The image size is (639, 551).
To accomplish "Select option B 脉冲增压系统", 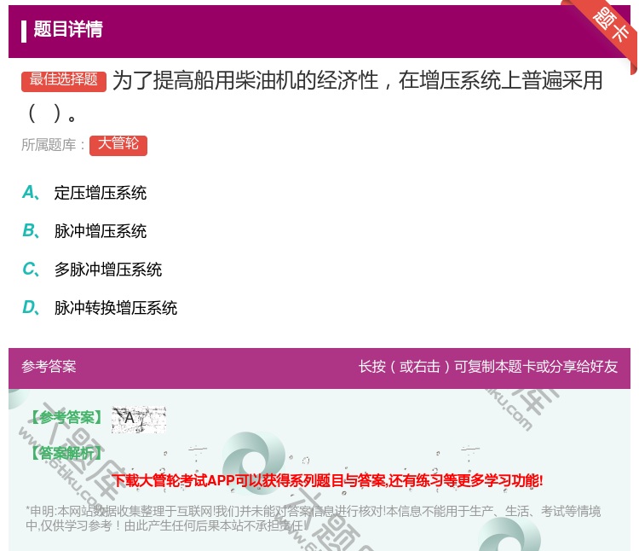I will (x=84, y=231).
